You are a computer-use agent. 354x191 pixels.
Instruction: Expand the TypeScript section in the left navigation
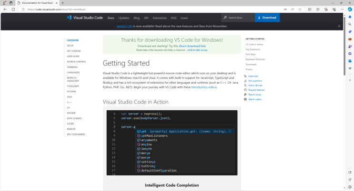click(x=73, y=86)
